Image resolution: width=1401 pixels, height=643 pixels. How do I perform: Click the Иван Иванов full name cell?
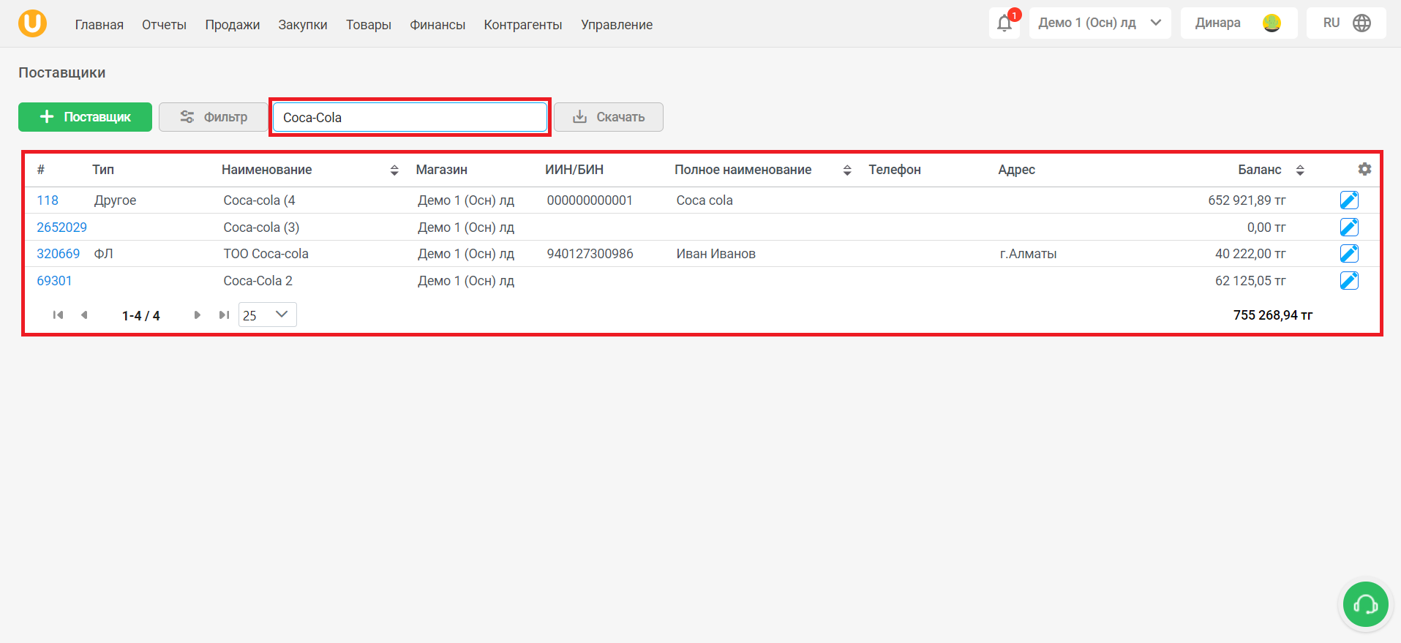point(715,254)
